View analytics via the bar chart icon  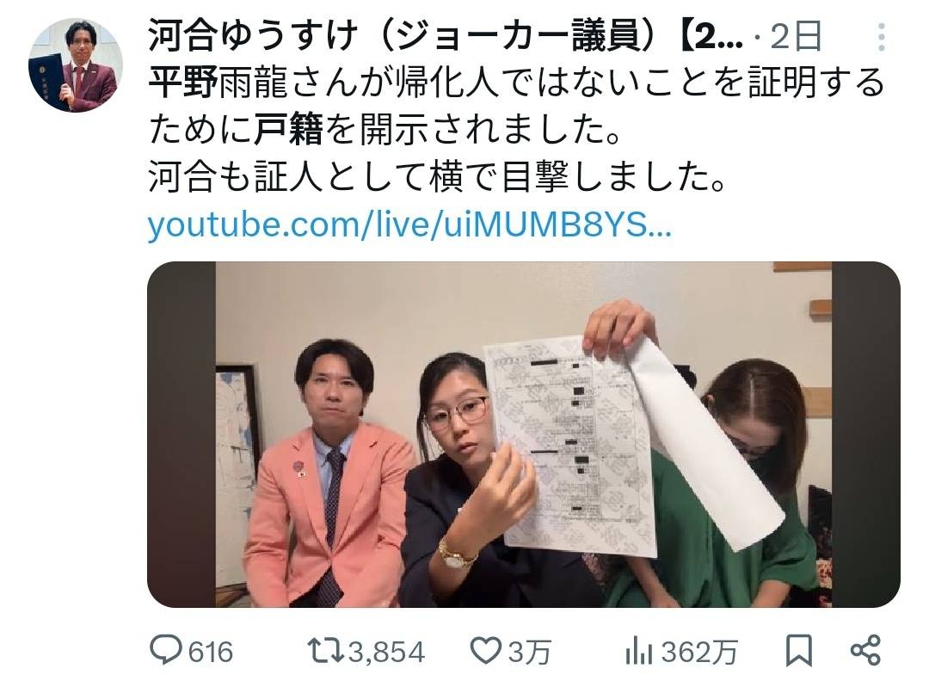tap(638, 652)
